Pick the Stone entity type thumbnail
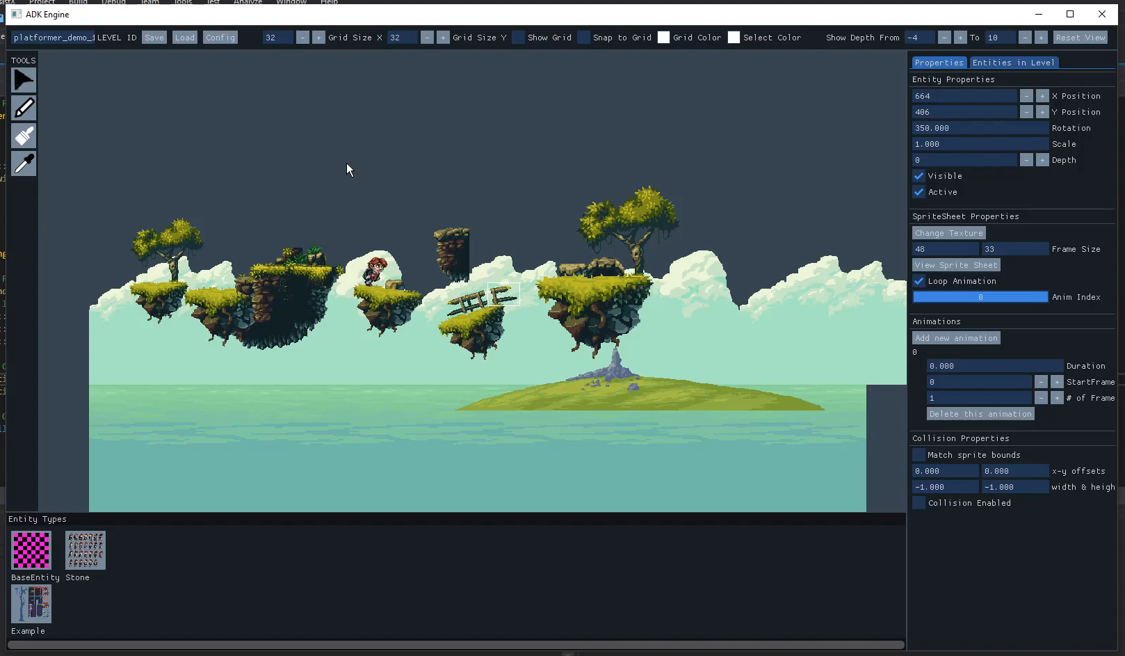This screenshot has height=656, width=1125. pyautogui.click(x=86, y=550)
